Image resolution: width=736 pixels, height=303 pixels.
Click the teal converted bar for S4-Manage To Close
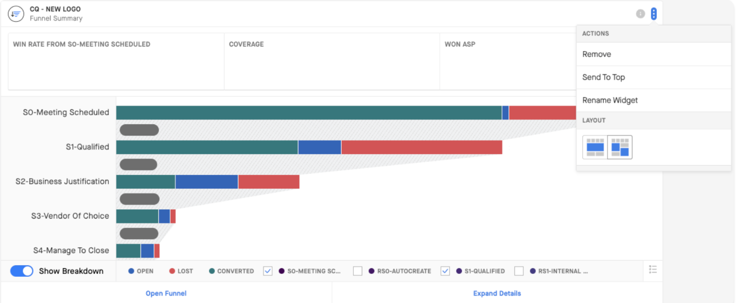pos(128,251)
